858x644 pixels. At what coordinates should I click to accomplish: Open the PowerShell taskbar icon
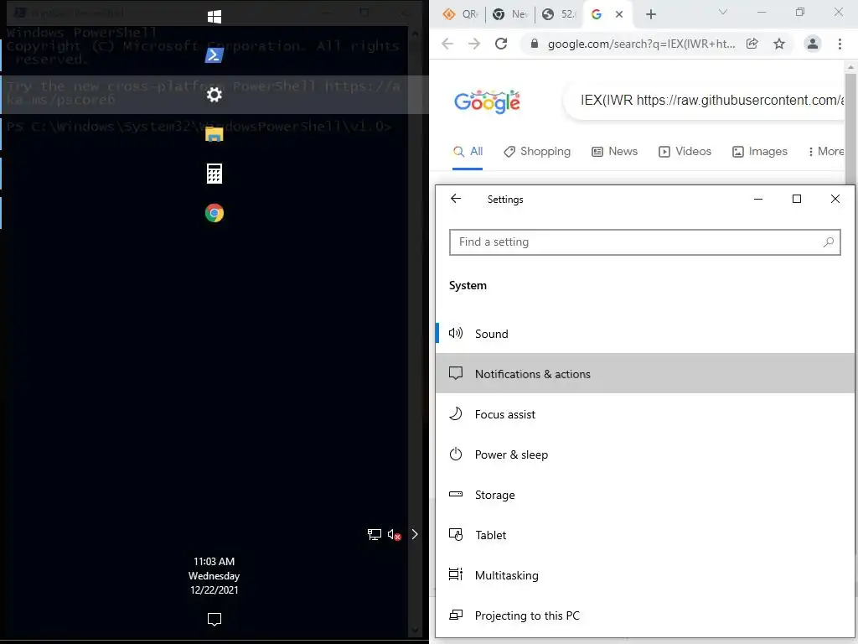click(x=214, y=55)
